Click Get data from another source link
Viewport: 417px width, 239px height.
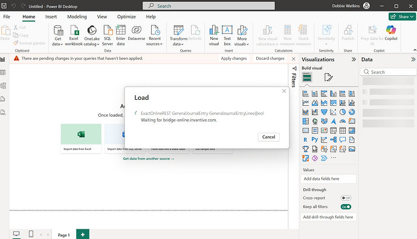(x=149, y=159)
